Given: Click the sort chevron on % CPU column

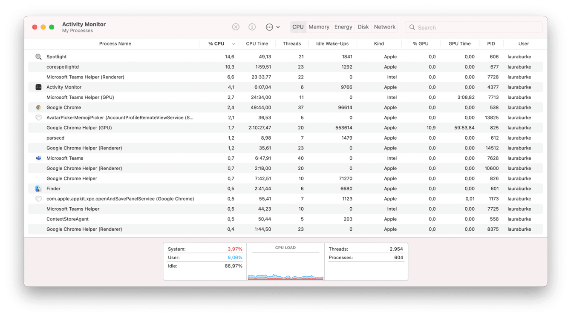Looking at the screenshot, I should (x=233, y=43).
